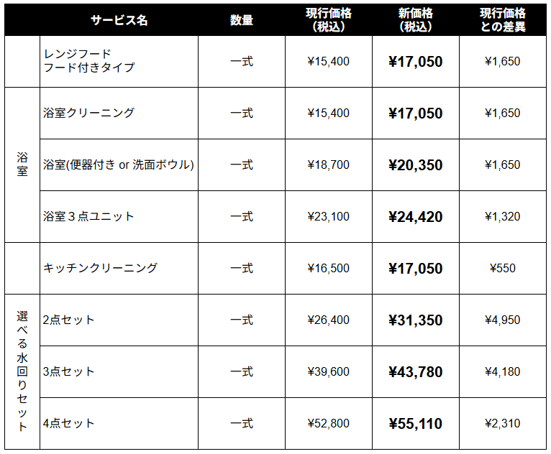This screenshot has width=551, height=454.
Task: Click the ¥4,950 price difference cell
Action: tap(503, 320)
